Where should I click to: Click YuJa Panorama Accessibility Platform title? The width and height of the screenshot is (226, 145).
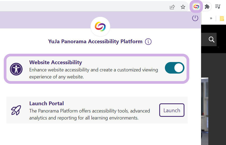(95, 41)
